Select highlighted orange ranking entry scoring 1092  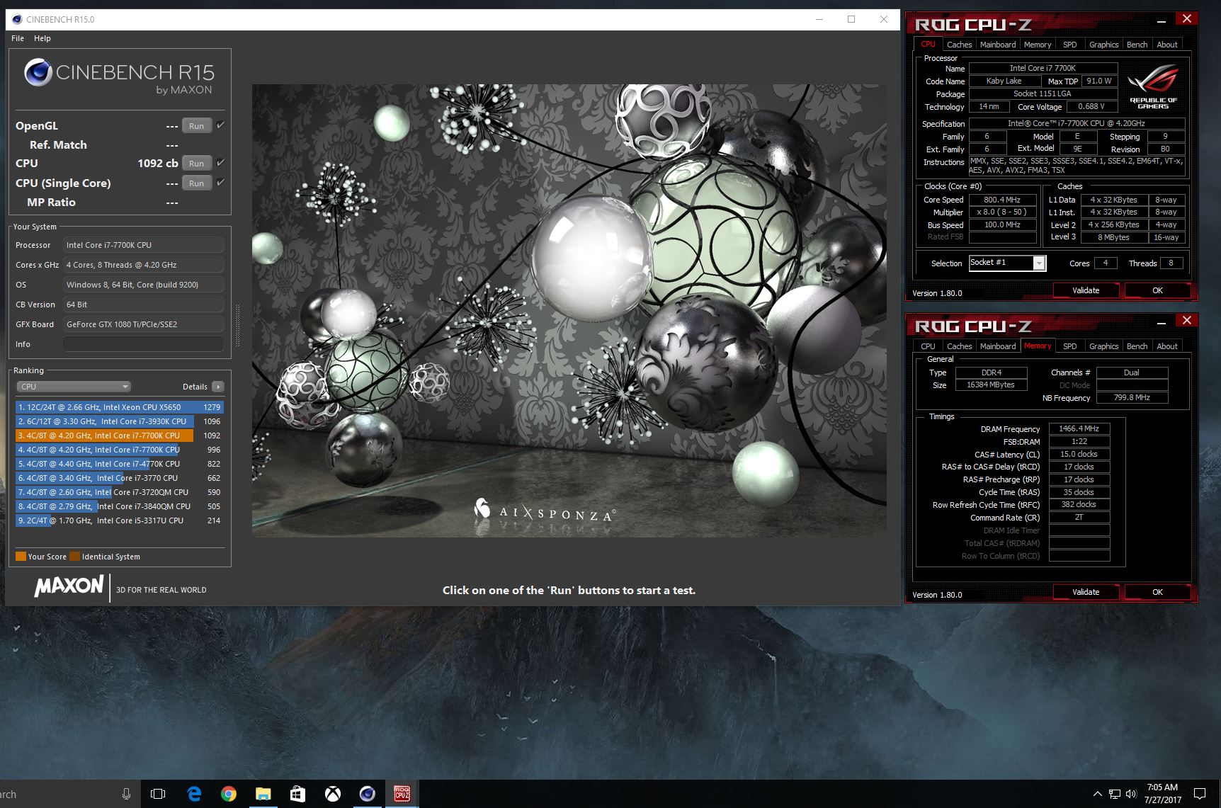(x=119, y=436)
